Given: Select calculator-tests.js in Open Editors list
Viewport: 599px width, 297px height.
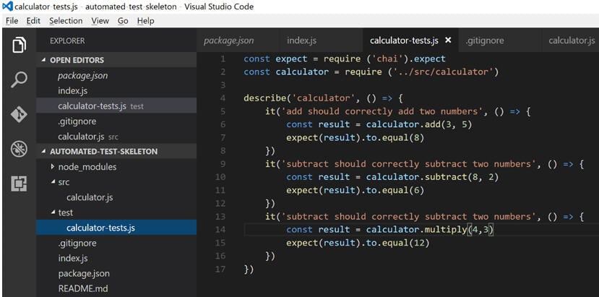Looking at the screenshot, I should point(116,106).
